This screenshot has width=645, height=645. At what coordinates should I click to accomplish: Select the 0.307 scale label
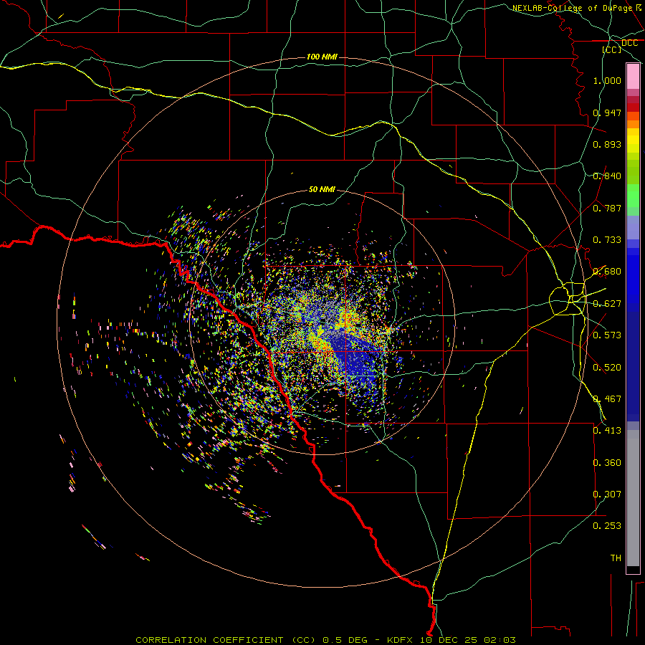pos(607,494)
